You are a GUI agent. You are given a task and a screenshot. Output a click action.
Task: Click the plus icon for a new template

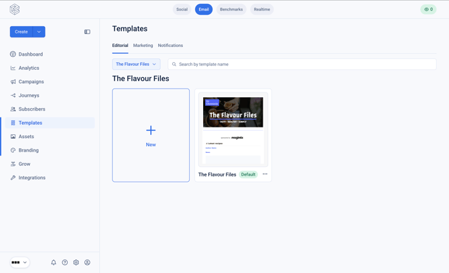[x=151, y=130]
